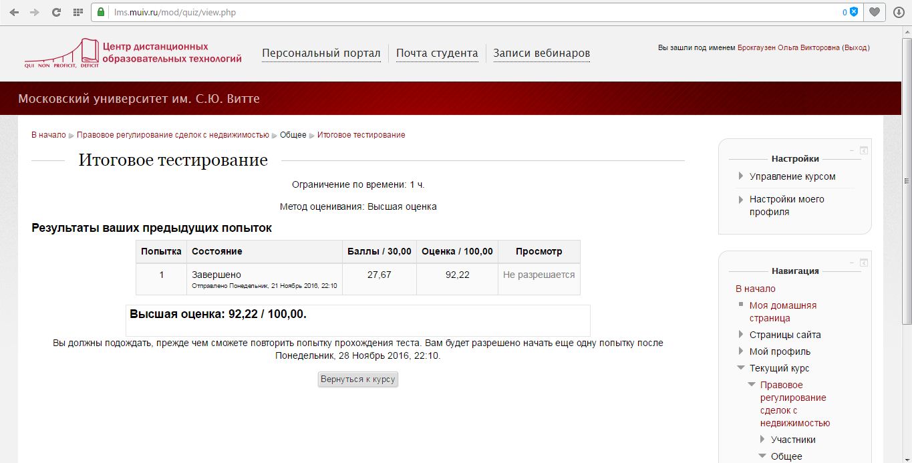Collapse the Текущий курс tree node
Viewport: 912px width, 463px height.
point(741,368)
